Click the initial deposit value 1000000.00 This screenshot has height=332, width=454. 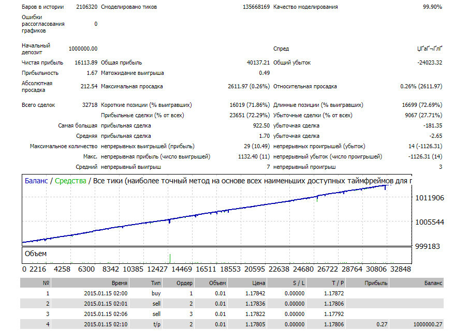point(83,49)
